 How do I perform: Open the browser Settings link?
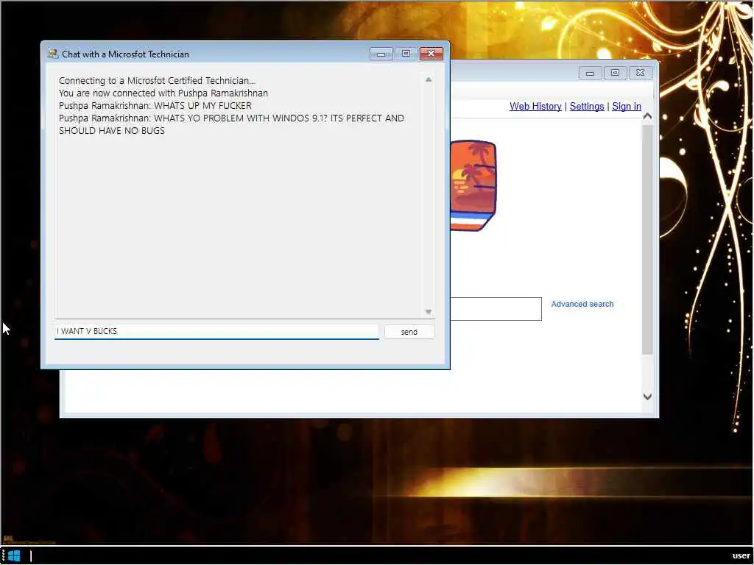coord(587,106)
